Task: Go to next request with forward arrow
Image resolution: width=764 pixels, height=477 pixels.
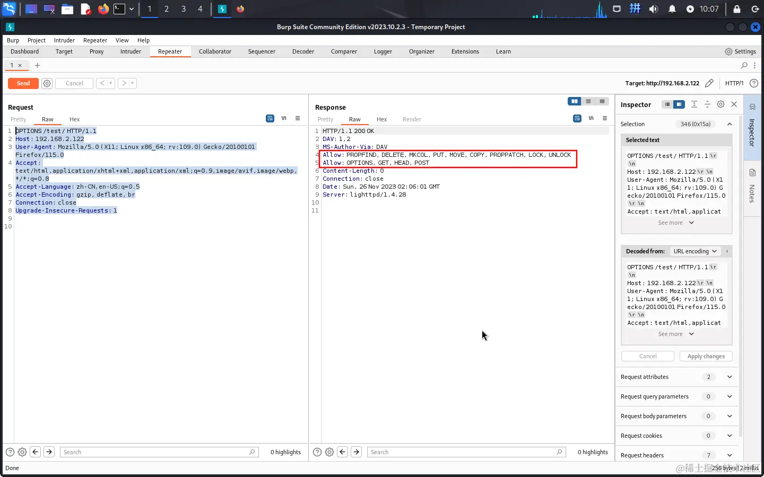Action: click(124, 83)
